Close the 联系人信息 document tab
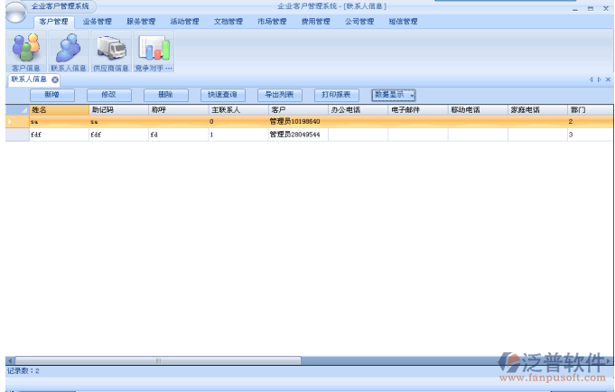The width and height of the screenshot is (615, 392). (x=55, y=79)
